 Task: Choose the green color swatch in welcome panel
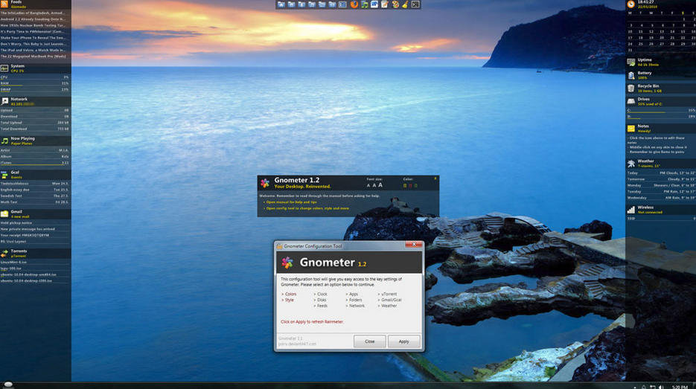415,185
